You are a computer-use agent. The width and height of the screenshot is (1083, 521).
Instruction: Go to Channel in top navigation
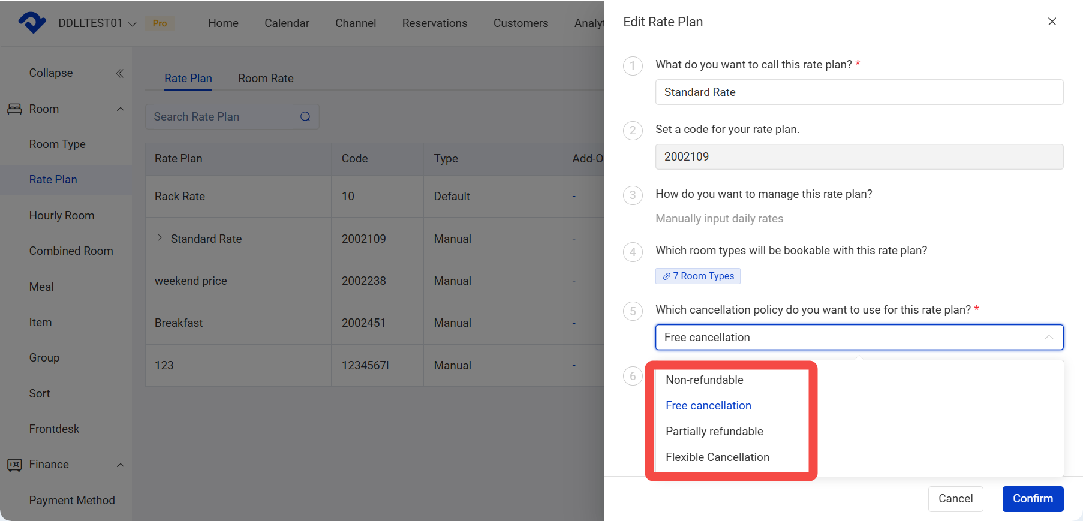coord(356,23)
